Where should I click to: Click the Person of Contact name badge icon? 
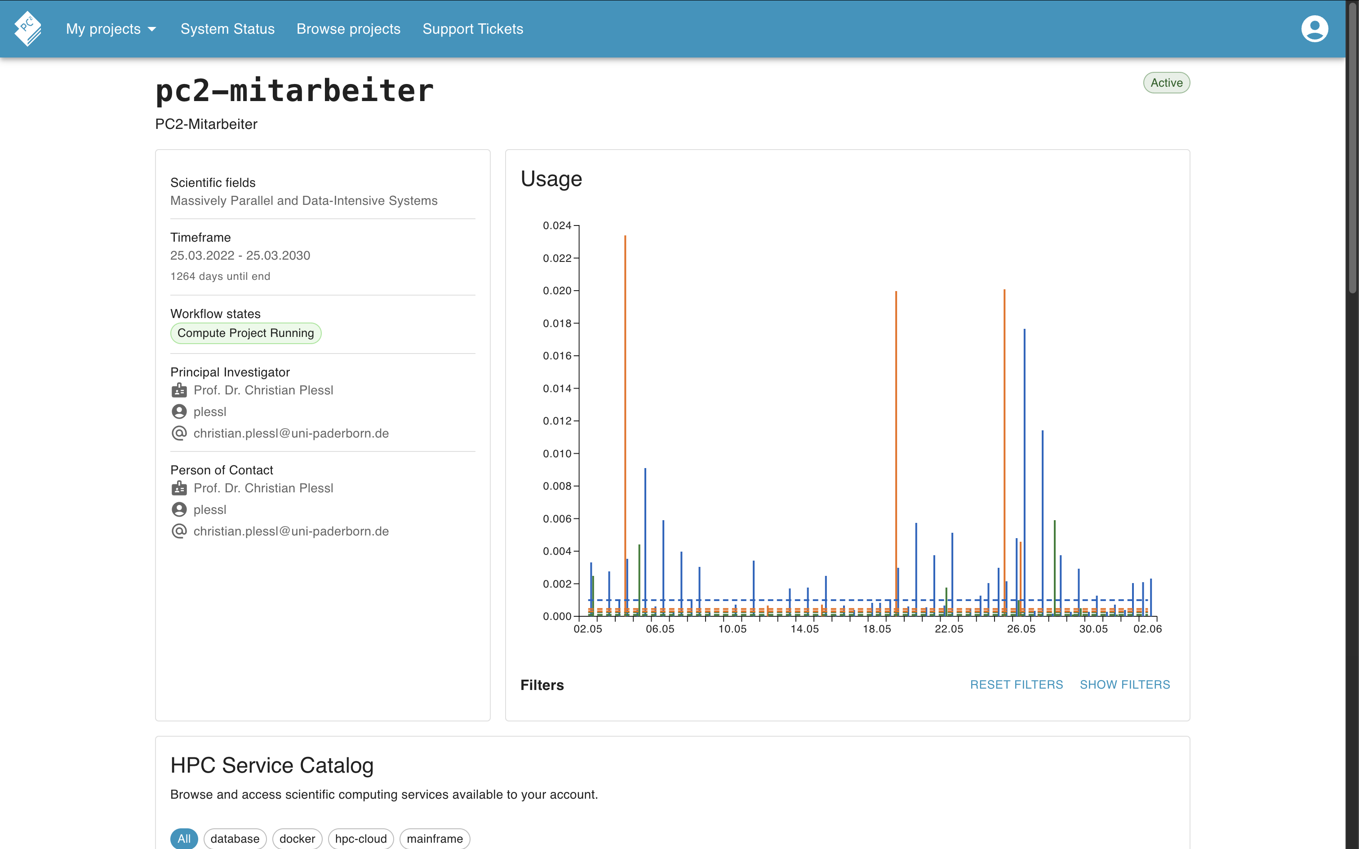(x=179, y=488)
